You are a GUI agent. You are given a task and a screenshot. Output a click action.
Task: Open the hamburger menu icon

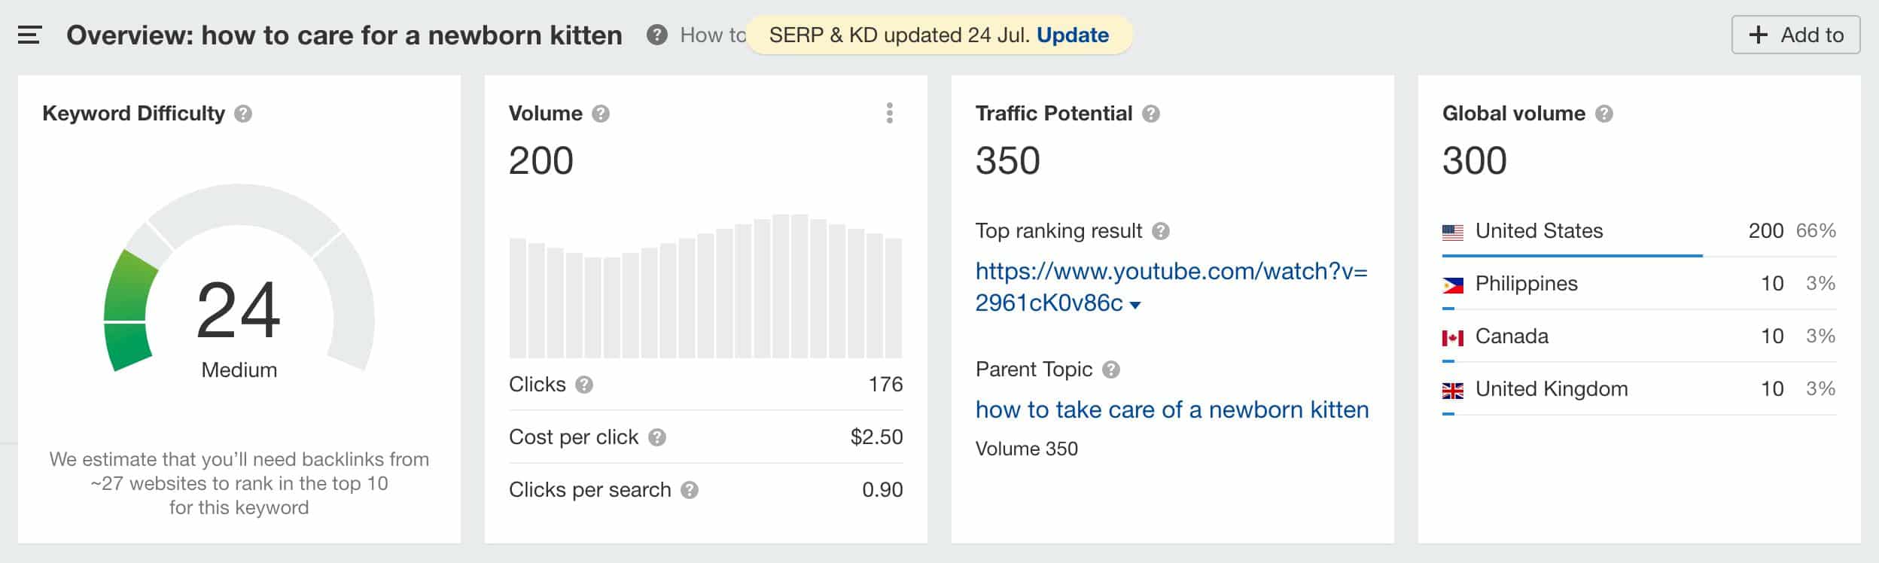click(29, 35)
